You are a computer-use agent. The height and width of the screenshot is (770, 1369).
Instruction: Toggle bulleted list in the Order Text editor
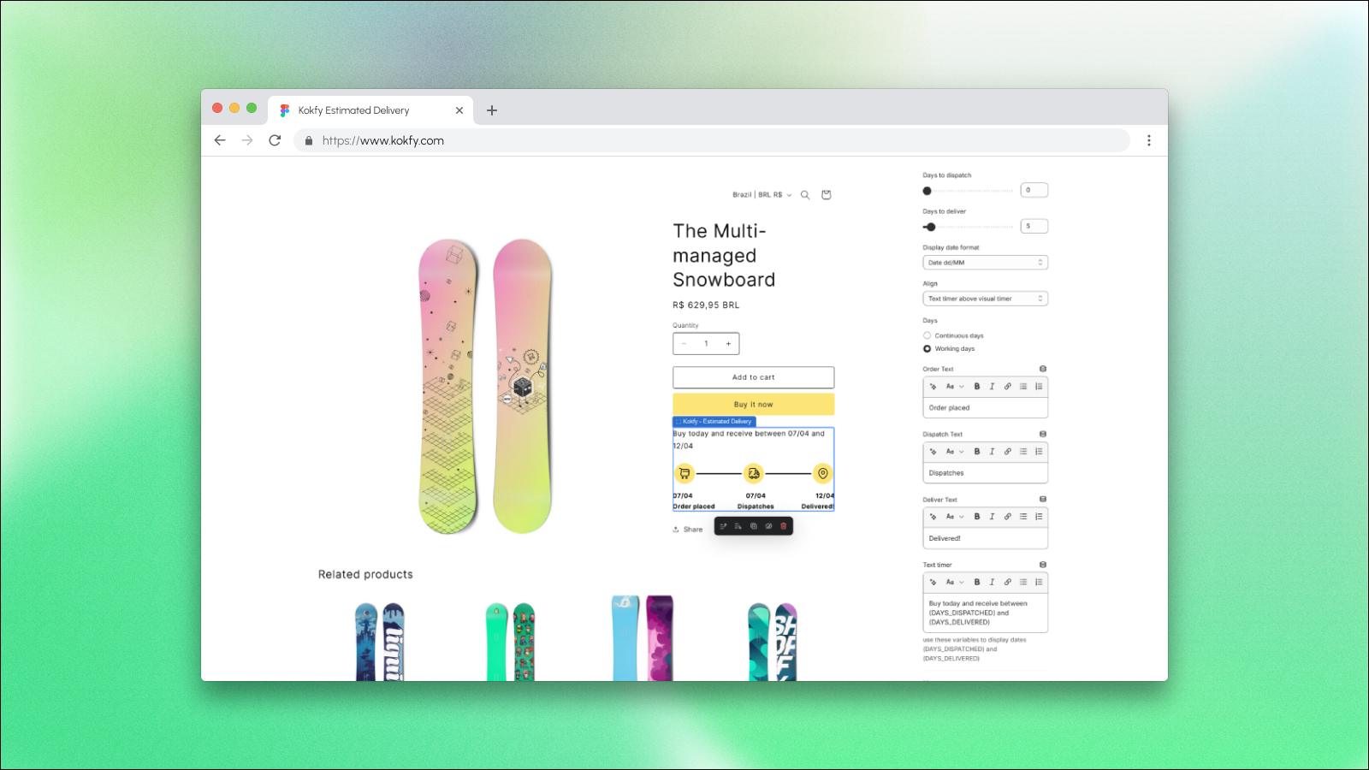[x=1023, y=387]
